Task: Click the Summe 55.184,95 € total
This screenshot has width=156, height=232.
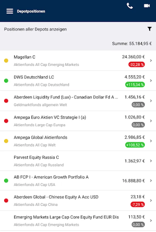Action: (132, 44)
